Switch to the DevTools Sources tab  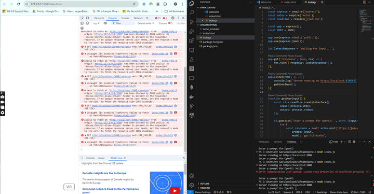(125, 18)
